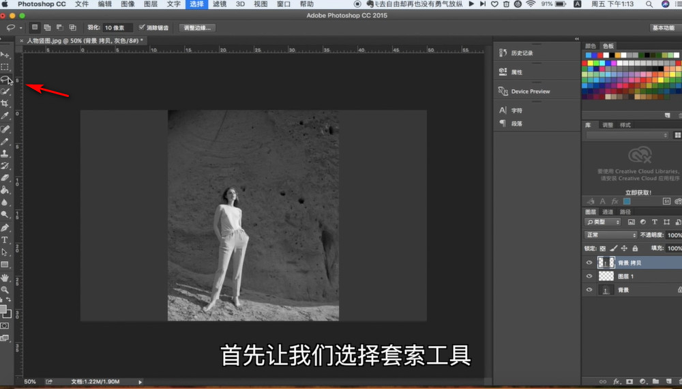Create a new layer group folder

pyautogui.click(x=655, y=381)
